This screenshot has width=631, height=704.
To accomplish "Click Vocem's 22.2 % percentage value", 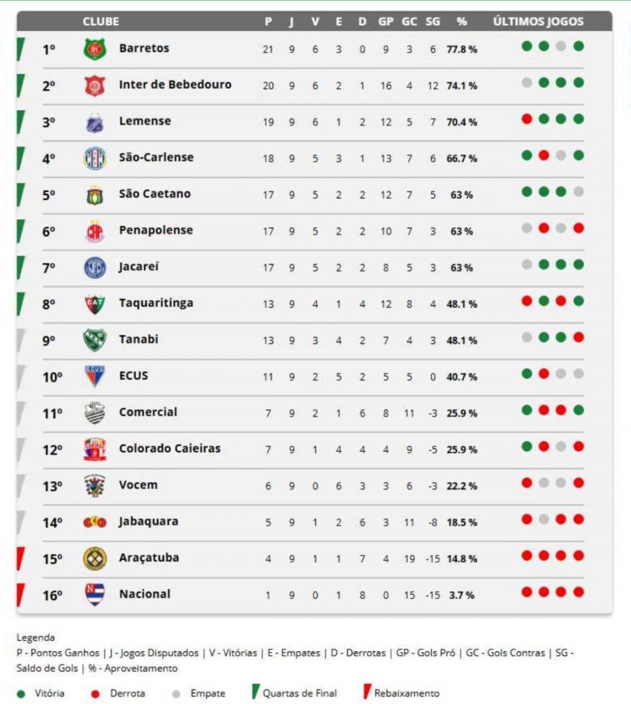I will 462,486.
